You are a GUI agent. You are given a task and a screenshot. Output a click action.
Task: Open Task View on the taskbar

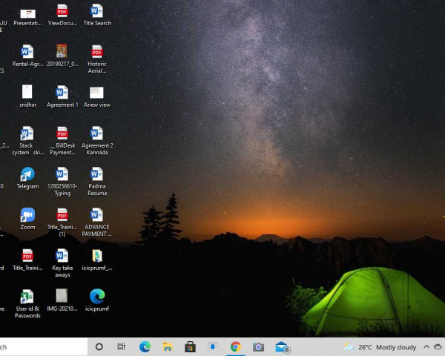[122, 346]
